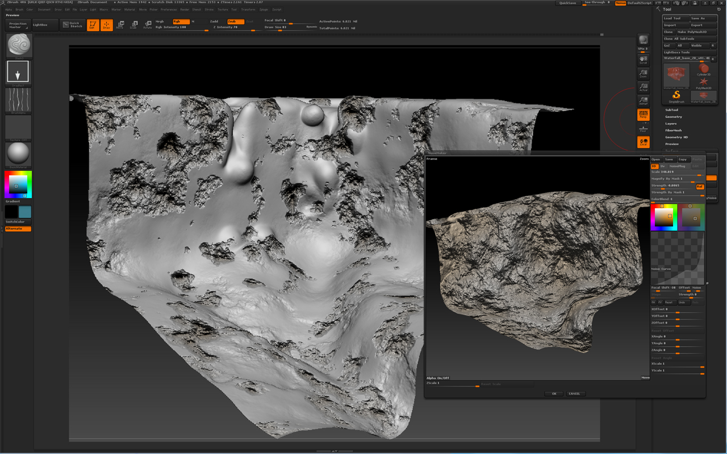Toggle Persp perspective view

click(643, 115)
